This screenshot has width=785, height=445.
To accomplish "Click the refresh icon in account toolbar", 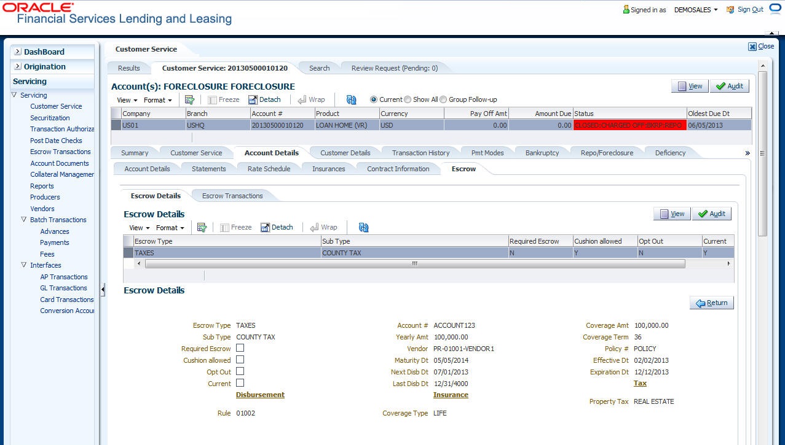I will [352, 99].
